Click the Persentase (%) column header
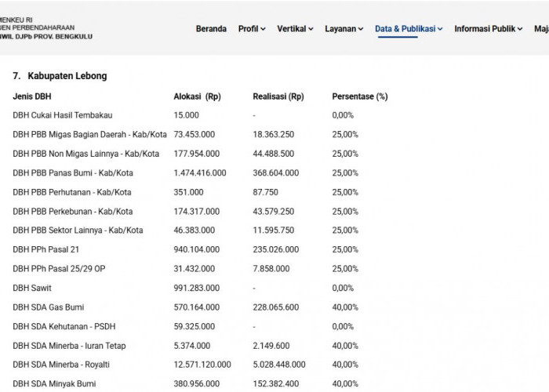The image size is (549, 392). [x=360, y=96]
